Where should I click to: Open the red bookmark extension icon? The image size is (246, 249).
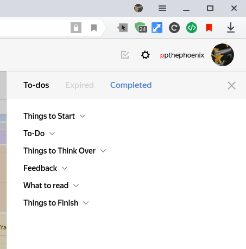[209, 28]
